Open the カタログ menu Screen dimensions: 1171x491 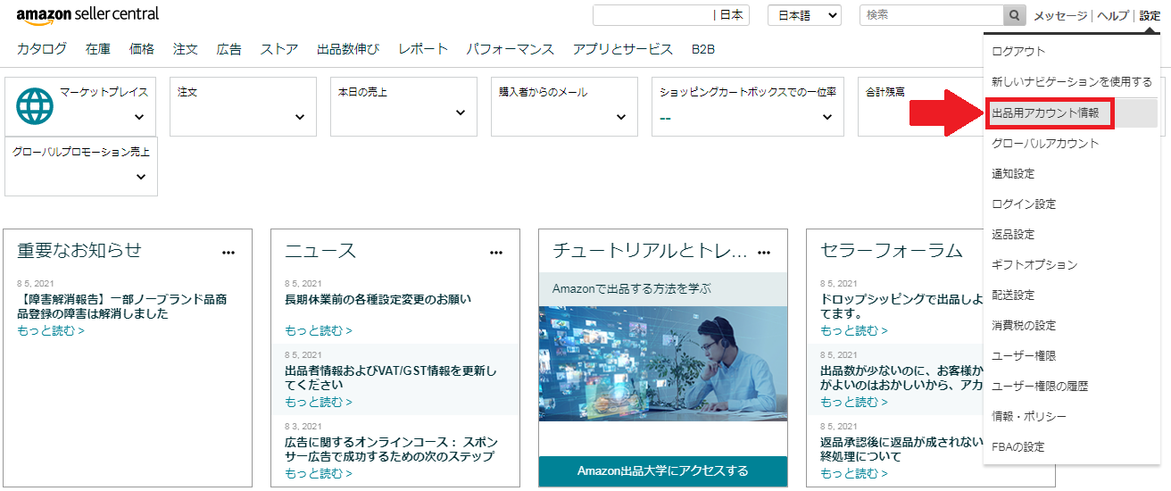[x=42, y=49]
